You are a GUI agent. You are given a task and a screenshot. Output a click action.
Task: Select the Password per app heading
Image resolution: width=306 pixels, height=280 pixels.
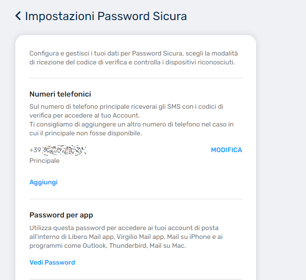click(x=61, y=215)
